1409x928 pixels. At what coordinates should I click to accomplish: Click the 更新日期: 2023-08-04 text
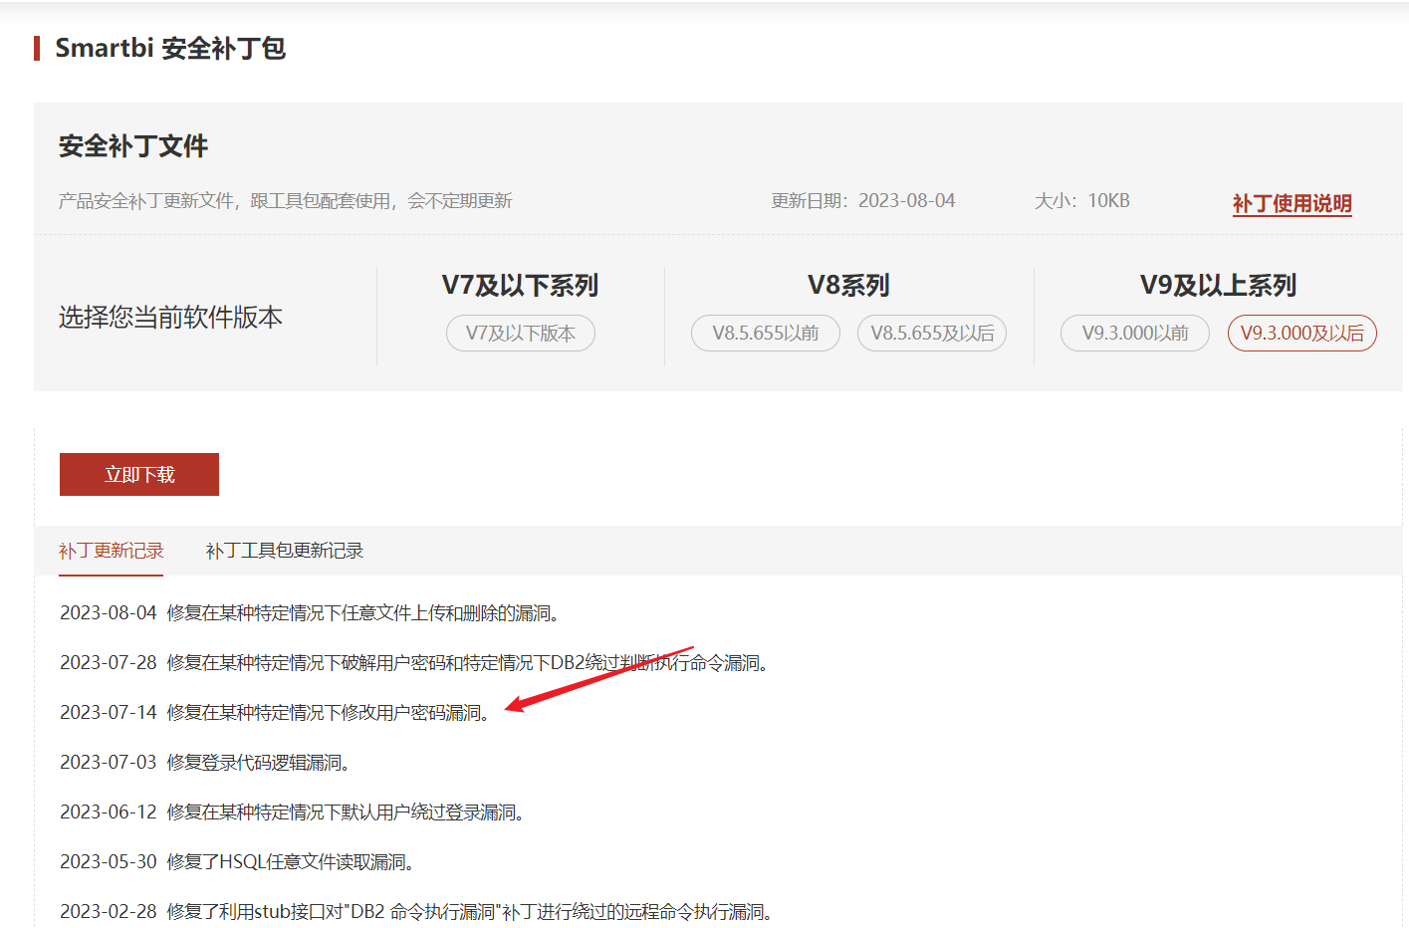pos(863,201)
